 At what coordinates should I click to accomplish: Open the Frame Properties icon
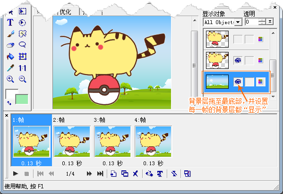pos(188,174)
